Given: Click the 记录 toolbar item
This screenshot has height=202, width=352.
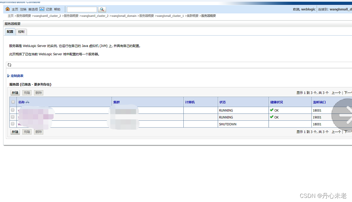Looking at the screenshot, I should (49, 9).
